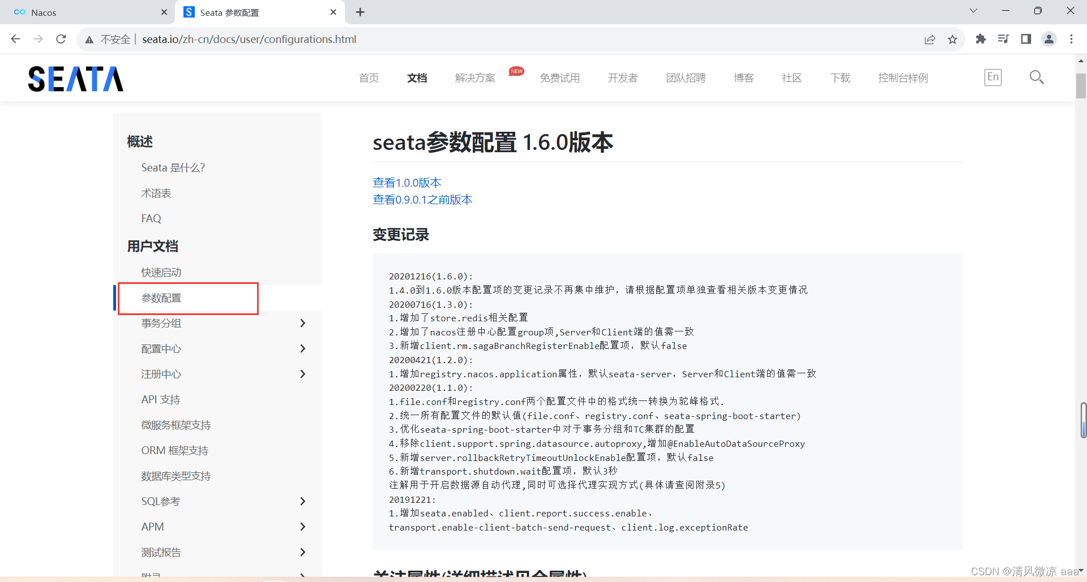The image size is (1087, 582).
Task: Open sidebar item Seata 是什么?
Action: click(173, 167)
